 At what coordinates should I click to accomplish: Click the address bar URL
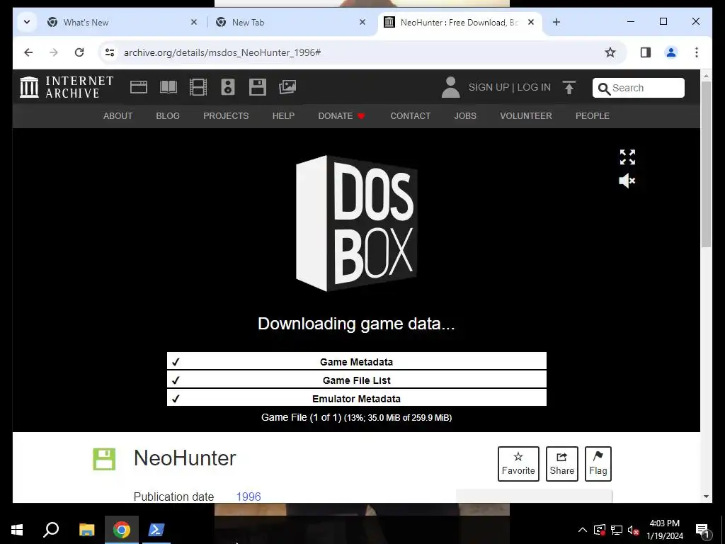tap(222, 52)
